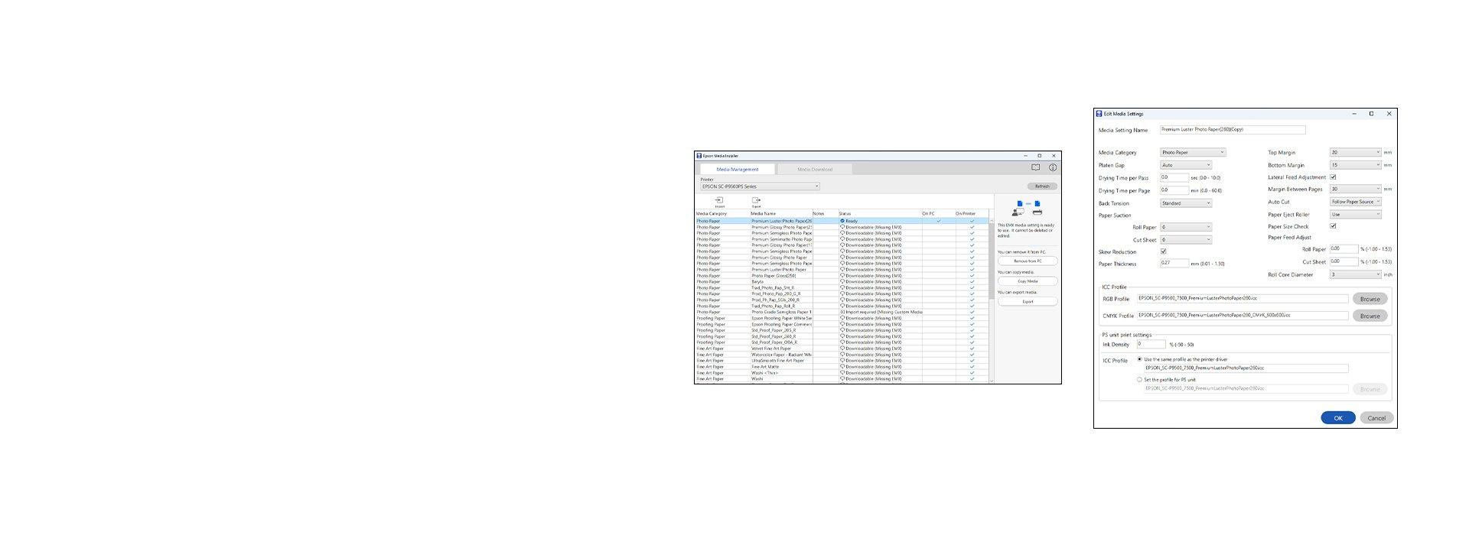Screen dimensions: 1469x535
Task: Expand the Platen Gap dropdown
Action: [x=1186, y=165]
